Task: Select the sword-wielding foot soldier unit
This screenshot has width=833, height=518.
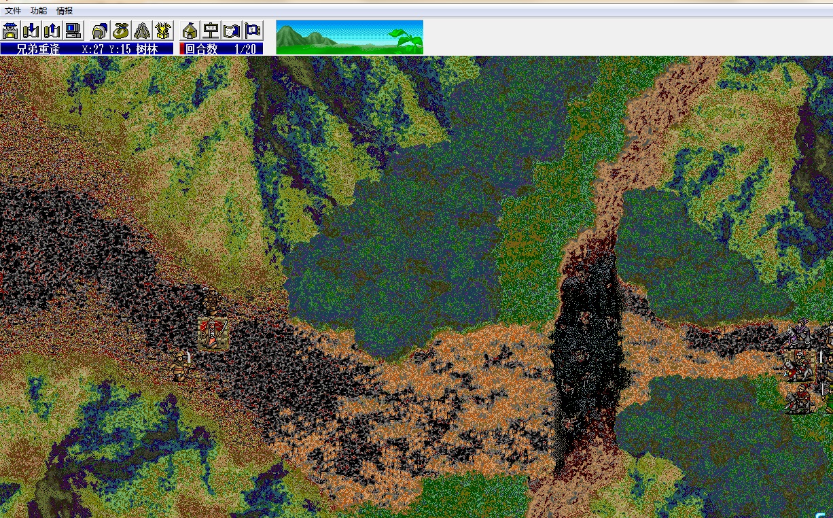Action: [x=181, y=366]
